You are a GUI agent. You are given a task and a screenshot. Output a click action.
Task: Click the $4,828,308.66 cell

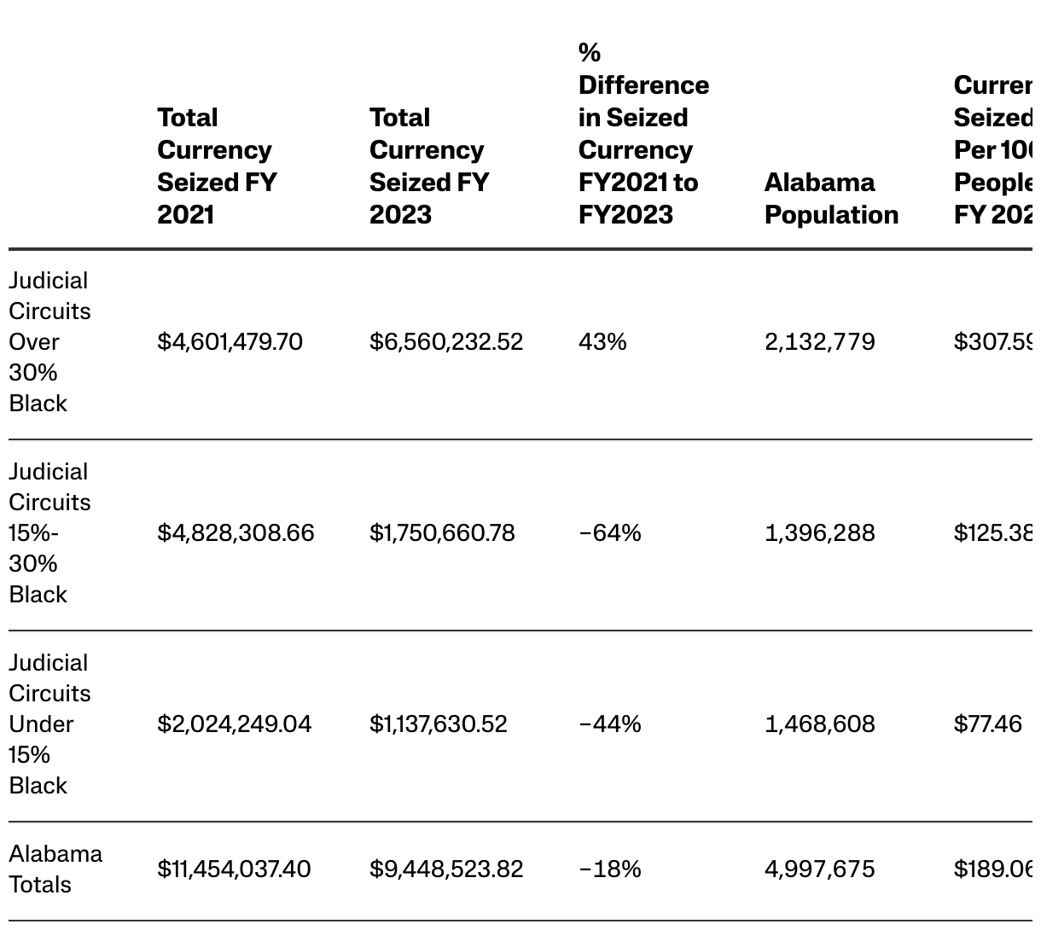coord(236,532)
